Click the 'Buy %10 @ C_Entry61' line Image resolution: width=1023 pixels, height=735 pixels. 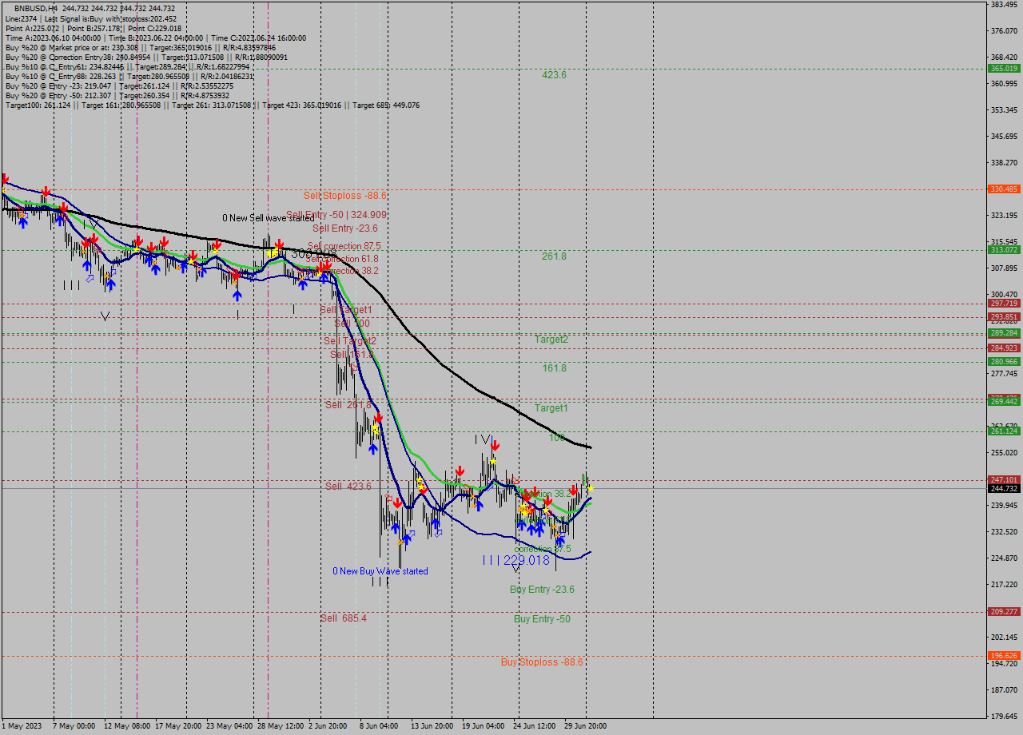(127, 66)
